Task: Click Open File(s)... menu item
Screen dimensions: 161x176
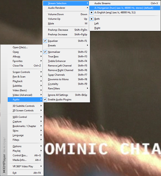Action: click(25, 47)
